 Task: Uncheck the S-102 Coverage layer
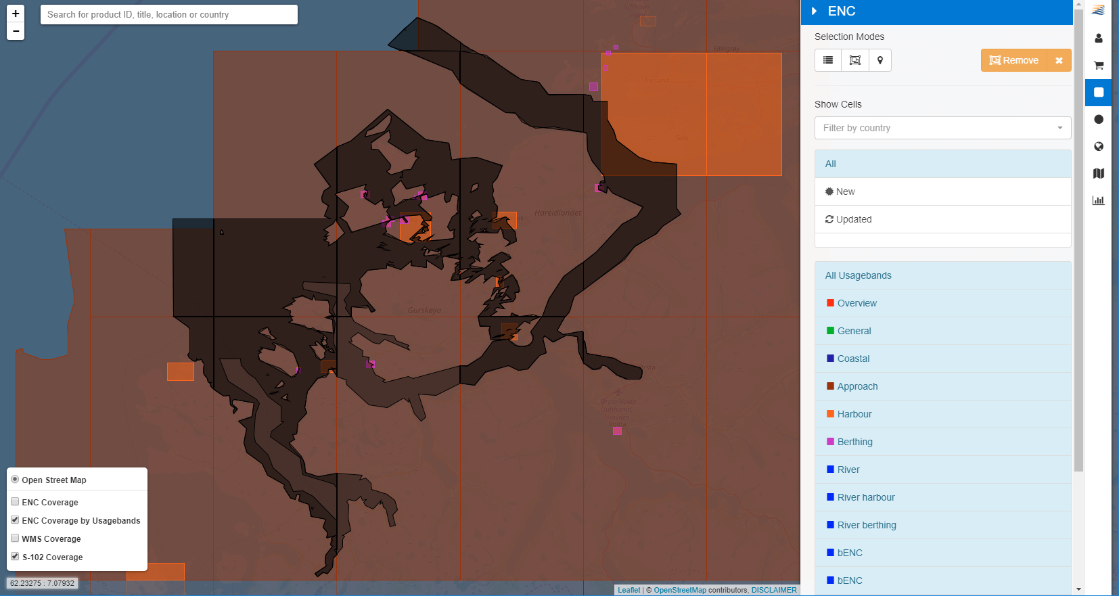[x=15, y=557]
